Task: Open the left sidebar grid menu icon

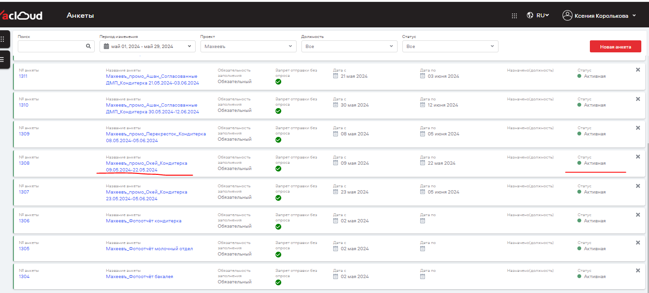Action: tap(2, 39)
